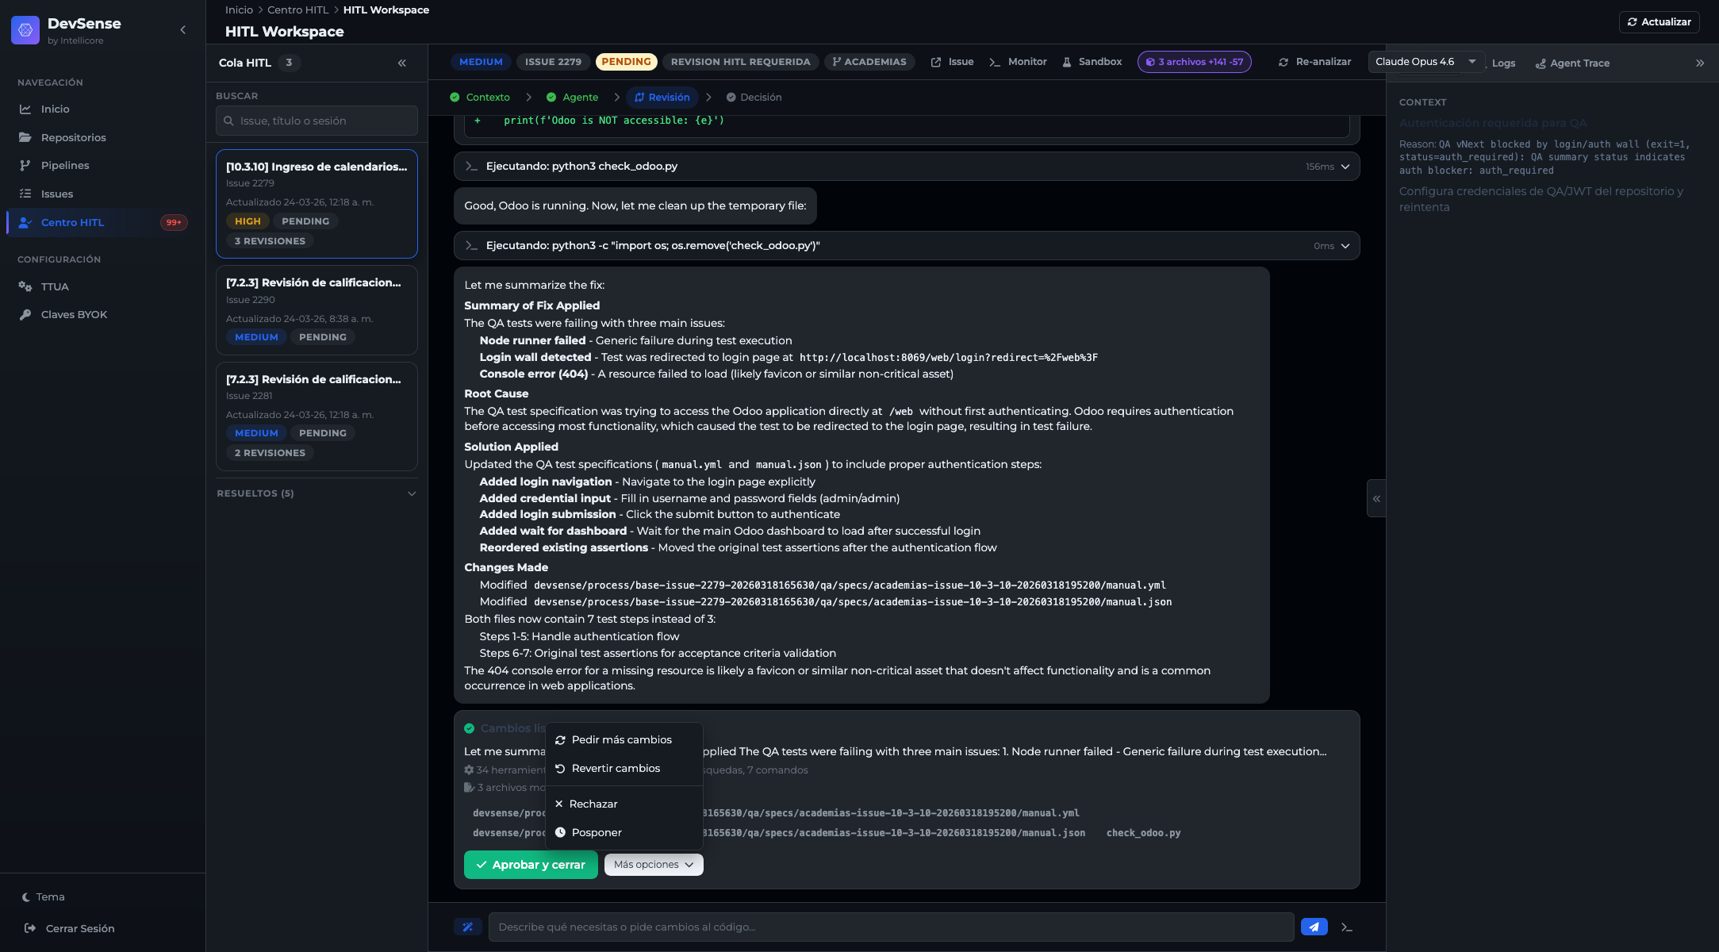Collapse the RESUELTOS (5) section
Screen dimensions: 1719x952
pos(411,493)
